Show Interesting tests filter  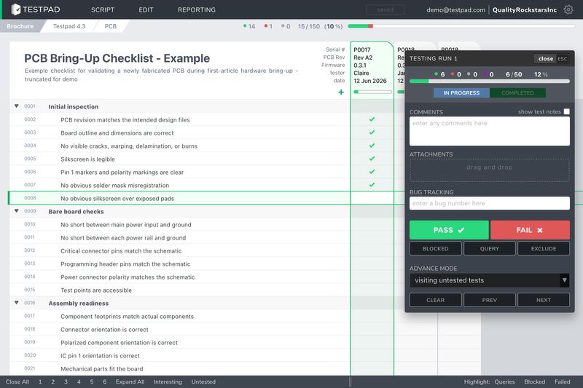168,381
